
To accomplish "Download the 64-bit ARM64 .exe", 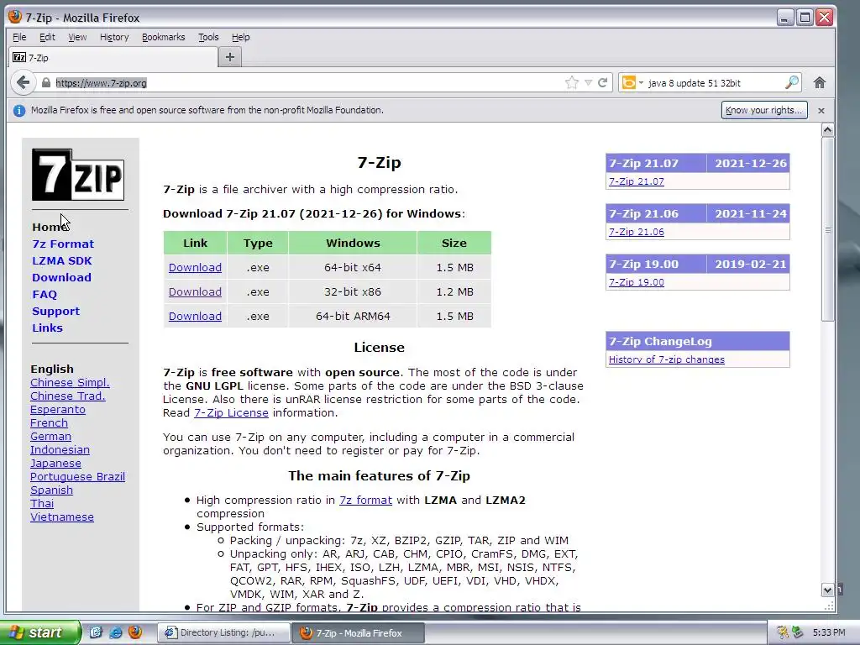I will [x=195, y=317].
